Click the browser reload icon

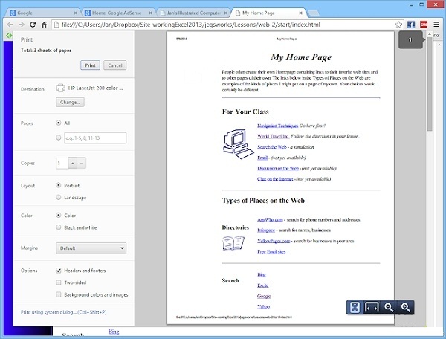click(32, 24)
